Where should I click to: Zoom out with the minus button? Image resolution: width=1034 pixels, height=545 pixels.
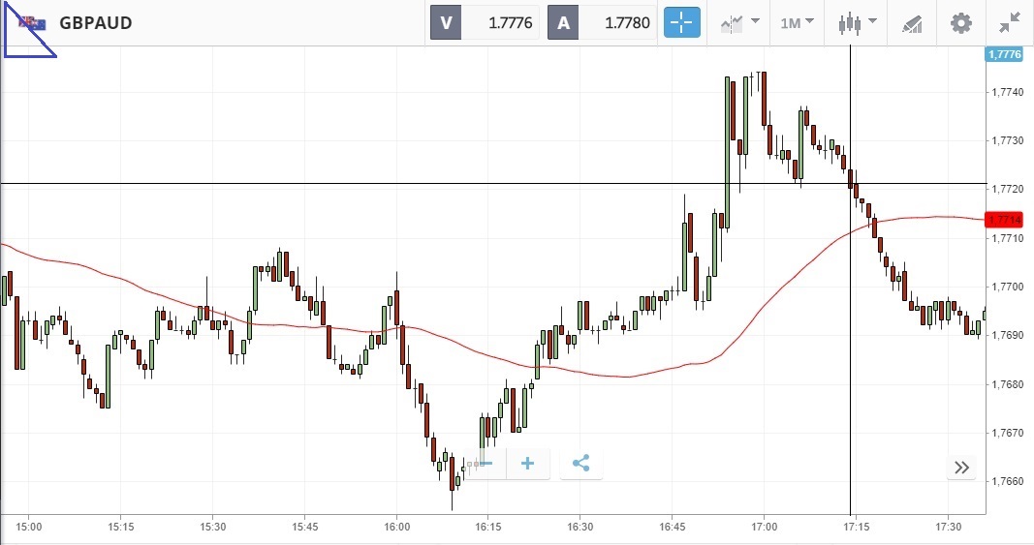coord(486,464)
